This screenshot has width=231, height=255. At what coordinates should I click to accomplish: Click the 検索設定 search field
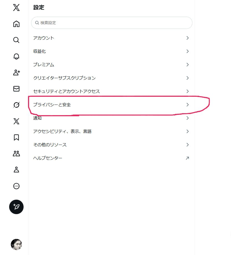tap(112, 23)
